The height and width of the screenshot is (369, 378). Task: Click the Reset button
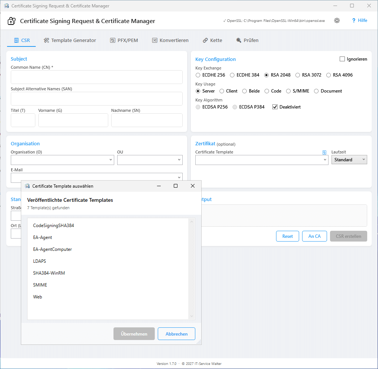pyautogui.click(x=287, y=236)
